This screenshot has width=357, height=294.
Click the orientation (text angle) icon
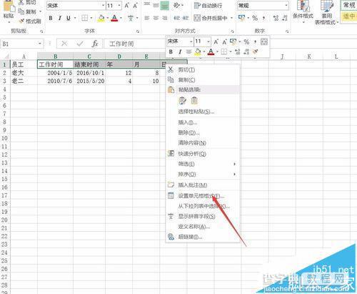(x=177, y=6)
